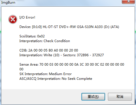136x105 pixels.
Task: Close the ImgBurn error dialog
Action: point(128,2)
